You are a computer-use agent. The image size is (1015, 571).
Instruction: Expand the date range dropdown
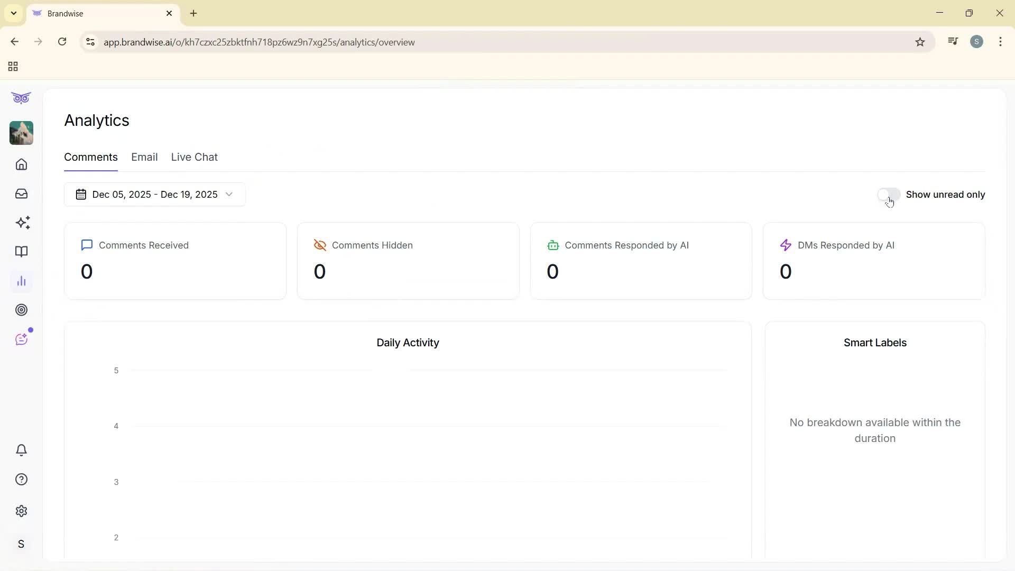coord(229,194)
